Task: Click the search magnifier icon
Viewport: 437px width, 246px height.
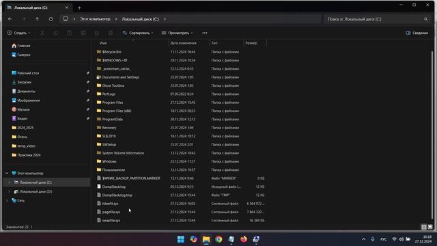Action: [x=426, y=19]
